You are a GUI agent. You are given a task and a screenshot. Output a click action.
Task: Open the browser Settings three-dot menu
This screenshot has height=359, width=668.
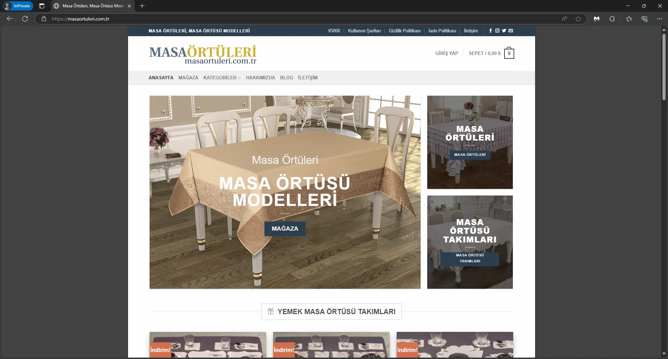(x=660, y=19)
